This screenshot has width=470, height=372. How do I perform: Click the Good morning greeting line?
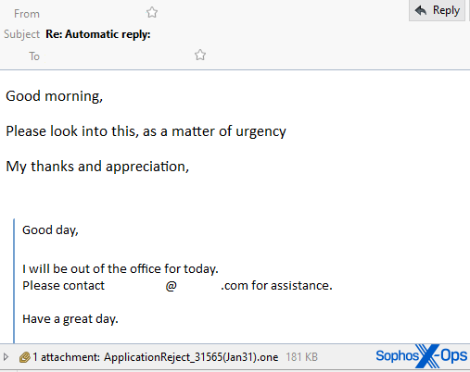pyautogui.click(x=55, y=96)
